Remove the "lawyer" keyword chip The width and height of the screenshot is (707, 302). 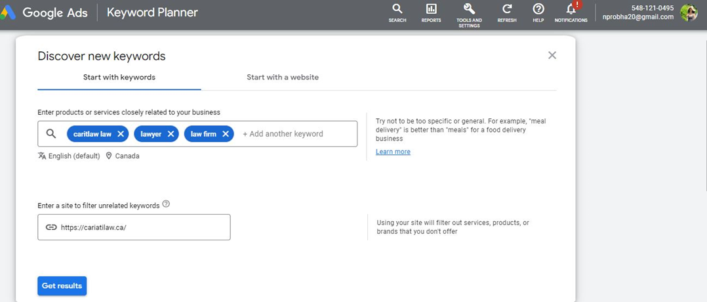coord(171,134)
